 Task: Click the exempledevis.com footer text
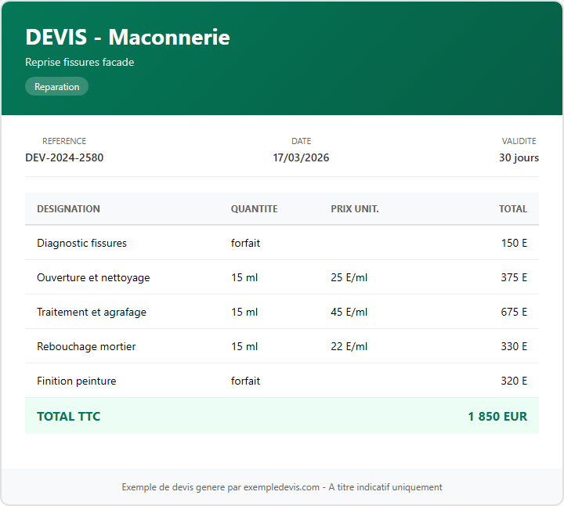pyautogui.click(x=282, y=487)
